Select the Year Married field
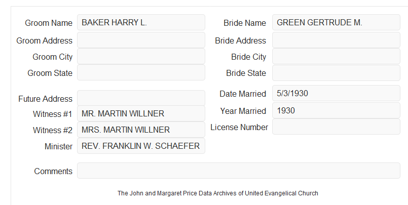Screen dimensions: 408x205 (336, 110)
